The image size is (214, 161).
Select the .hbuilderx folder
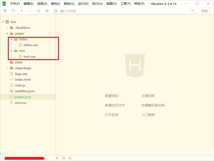click(x=22, y=28)
